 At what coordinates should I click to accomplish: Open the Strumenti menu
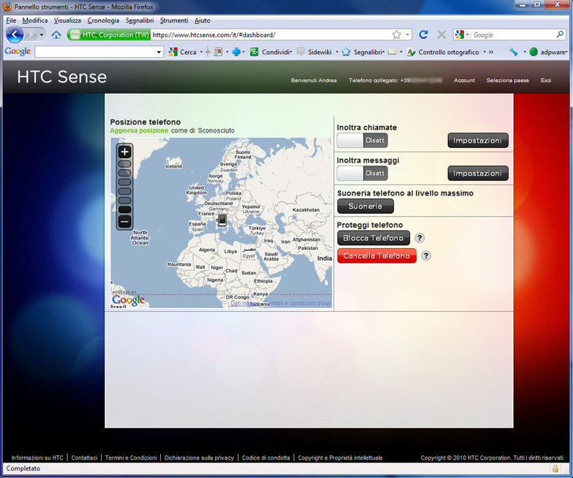point(174,20)
